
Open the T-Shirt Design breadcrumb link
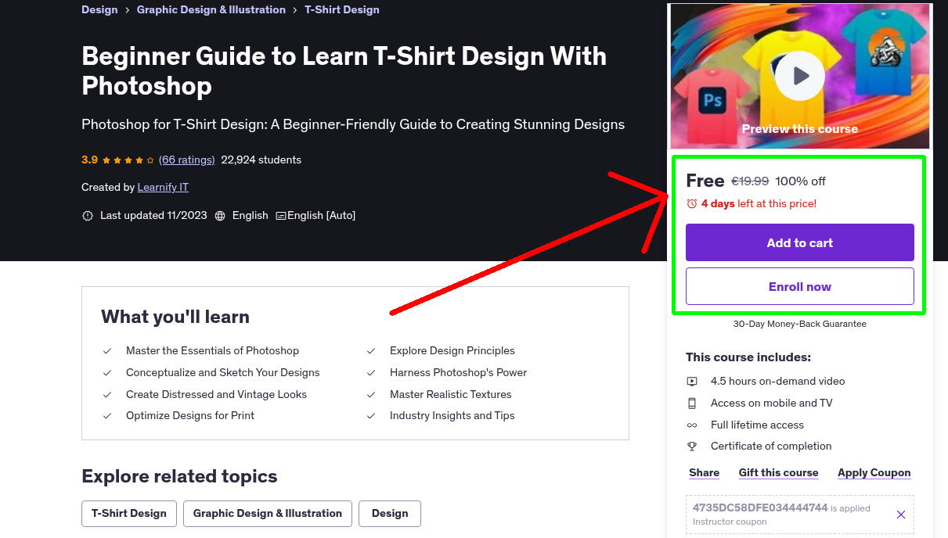point(342,10)
